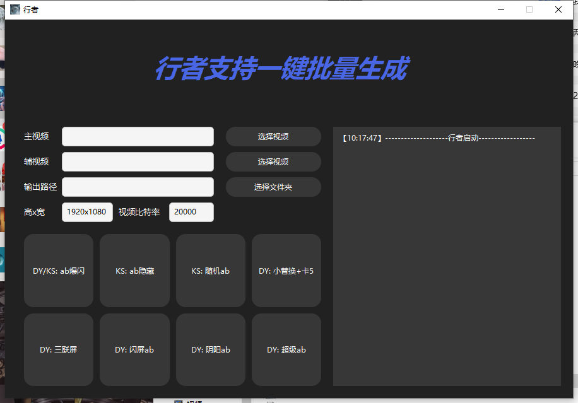Choose the DY: 三联屏 mode

coord(59,349)
